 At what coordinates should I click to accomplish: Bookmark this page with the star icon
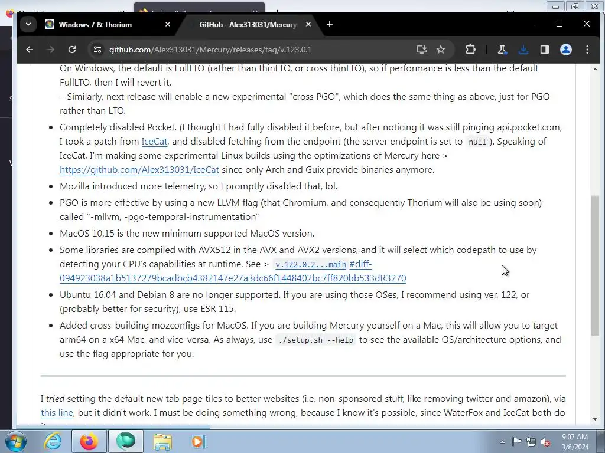pyautogui.click(x=441, y=50)
